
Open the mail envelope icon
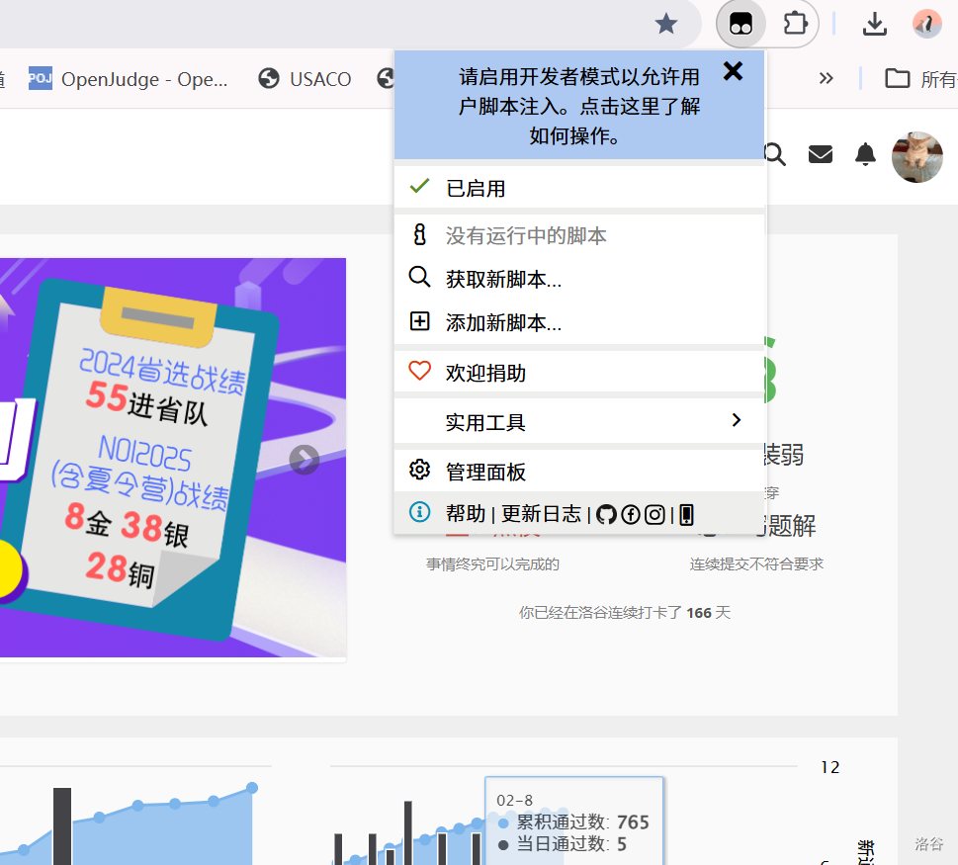coord(821,154)
